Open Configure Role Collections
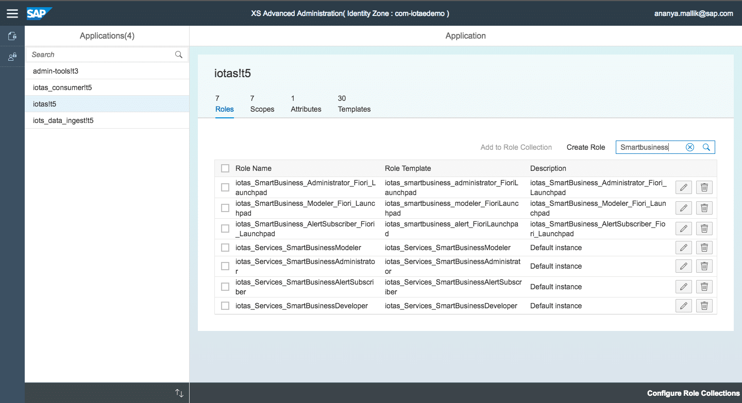The width and height of the screenshot is (742, 403). pyautogui.click(x=693, y=393)
